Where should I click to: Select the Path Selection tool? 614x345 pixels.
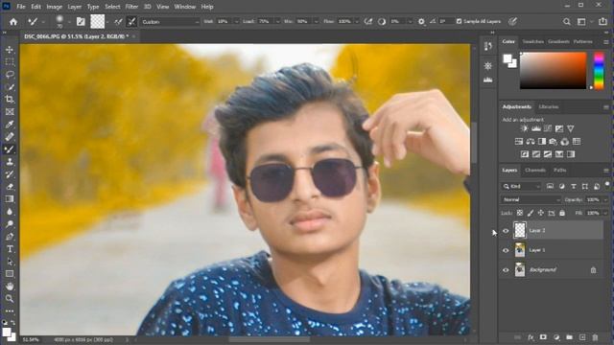point(10,262)
